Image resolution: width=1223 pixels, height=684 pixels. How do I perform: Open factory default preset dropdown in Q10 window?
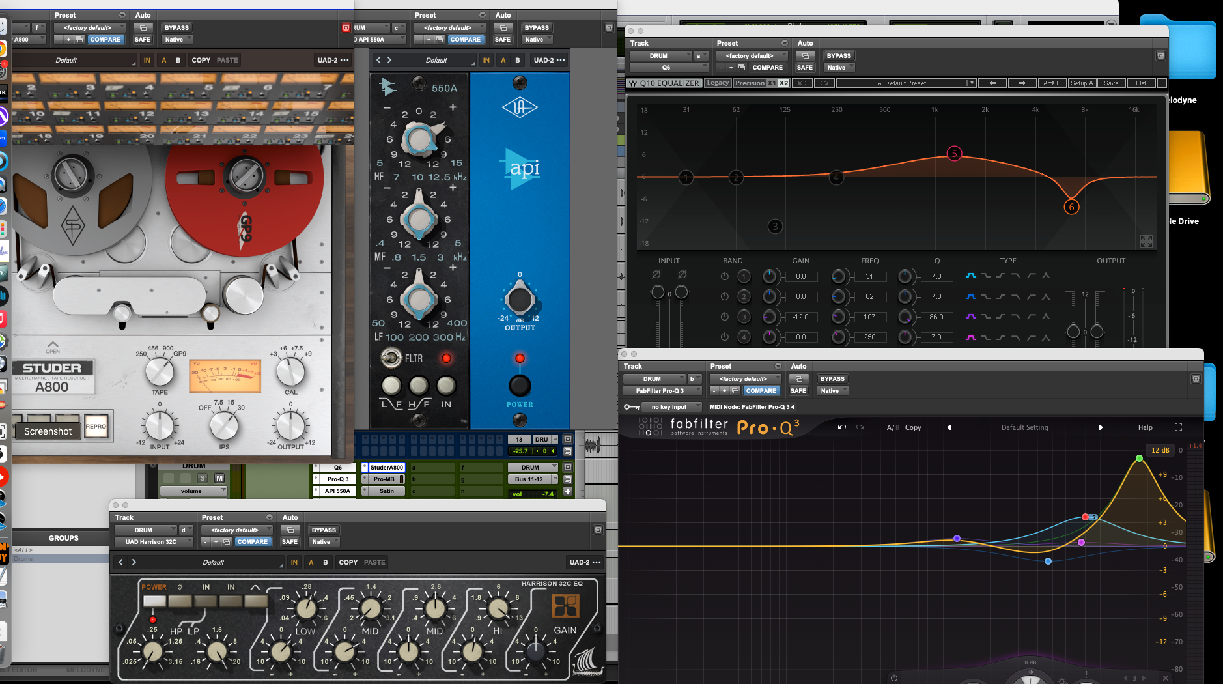tap(752, 56)
